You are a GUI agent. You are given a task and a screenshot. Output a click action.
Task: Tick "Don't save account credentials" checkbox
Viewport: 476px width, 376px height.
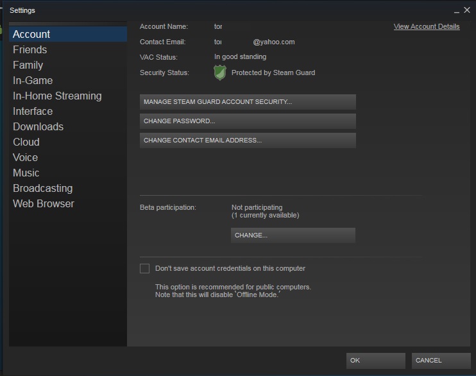pos(144,268)
